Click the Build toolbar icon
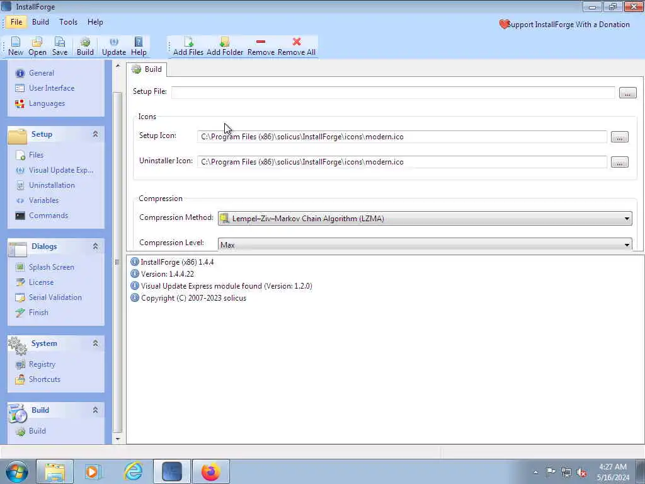This screenshot has width=645, height=484. pos(85,46)
